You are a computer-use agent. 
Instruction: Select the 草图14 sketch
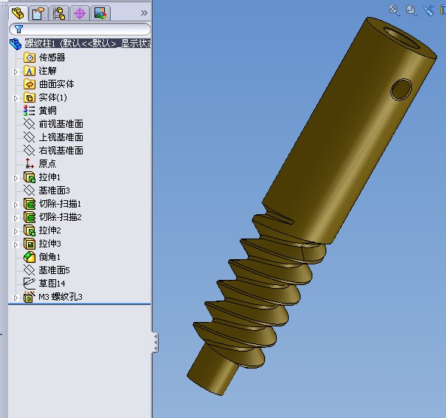click(x=52, y=284)
